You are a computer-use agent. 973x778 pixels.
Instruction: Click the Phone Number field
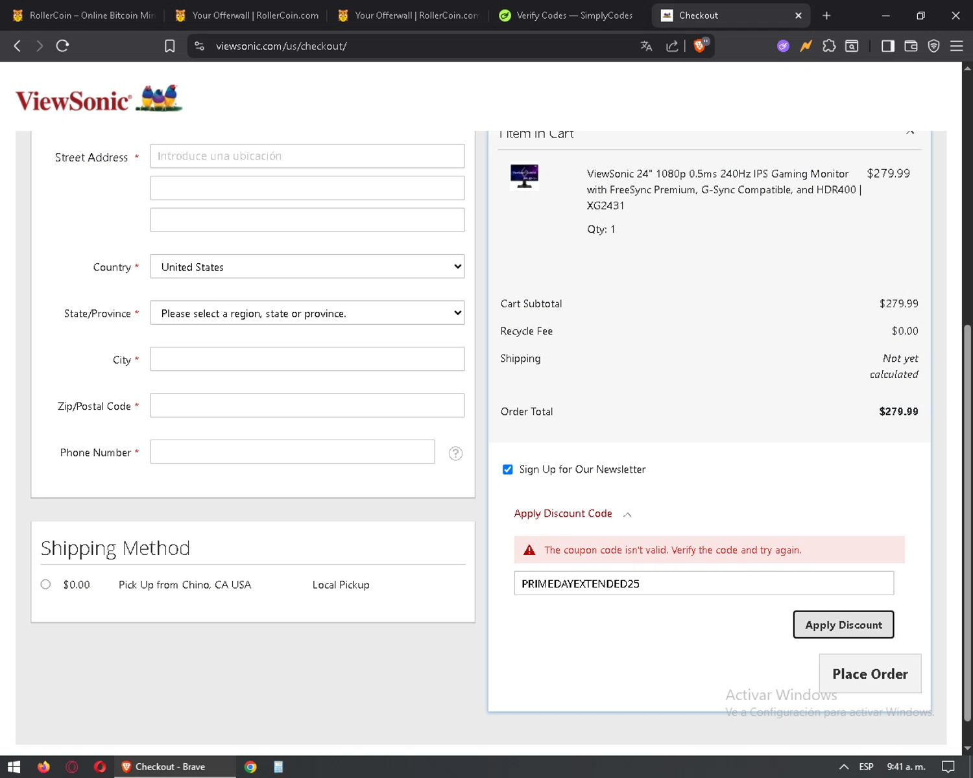(293, 452)
